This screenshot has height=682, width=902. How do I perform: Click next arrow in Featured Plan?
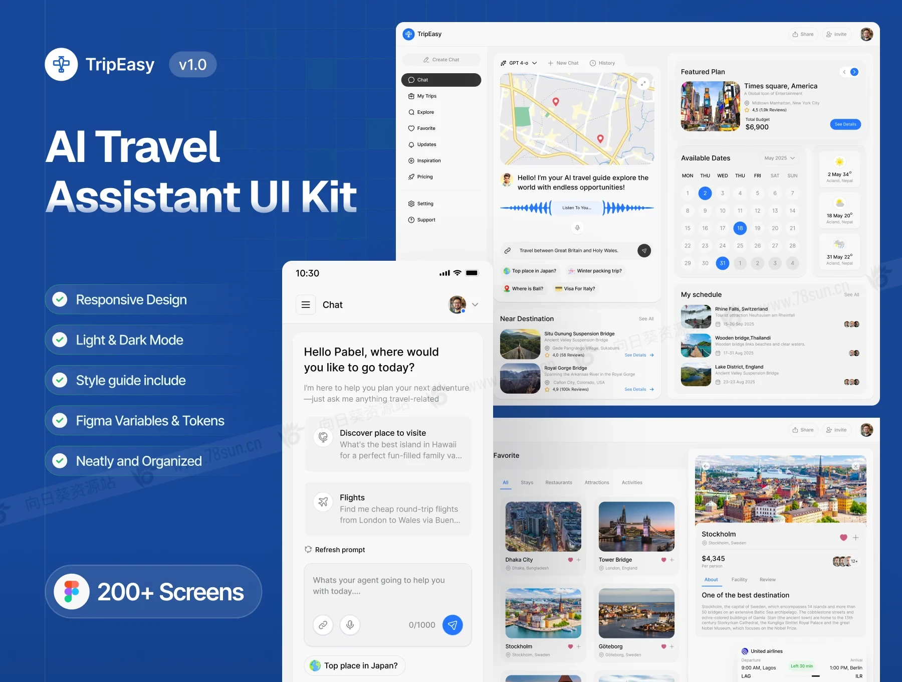[x=854, y=72]
